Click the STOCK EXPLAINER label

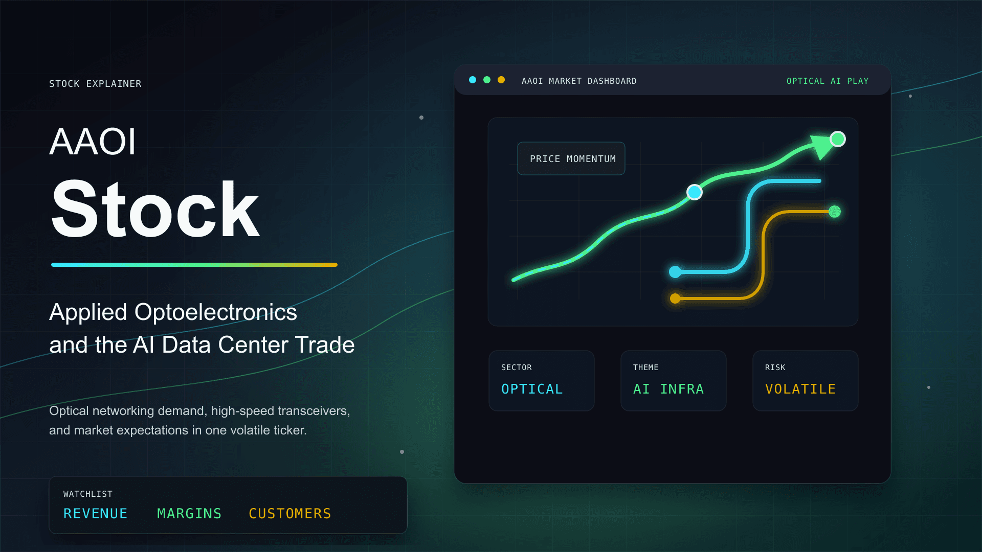(x=95, y=84)
